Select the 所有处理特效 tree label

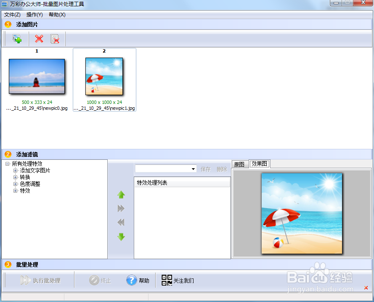click(x=27, y=164)
